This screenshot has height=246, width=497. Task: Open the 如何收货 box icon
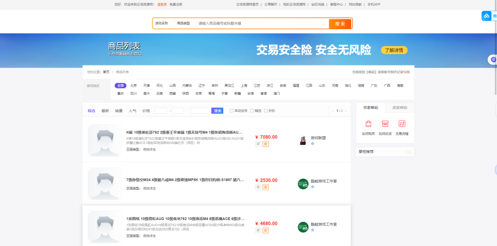tap(385, 123)
